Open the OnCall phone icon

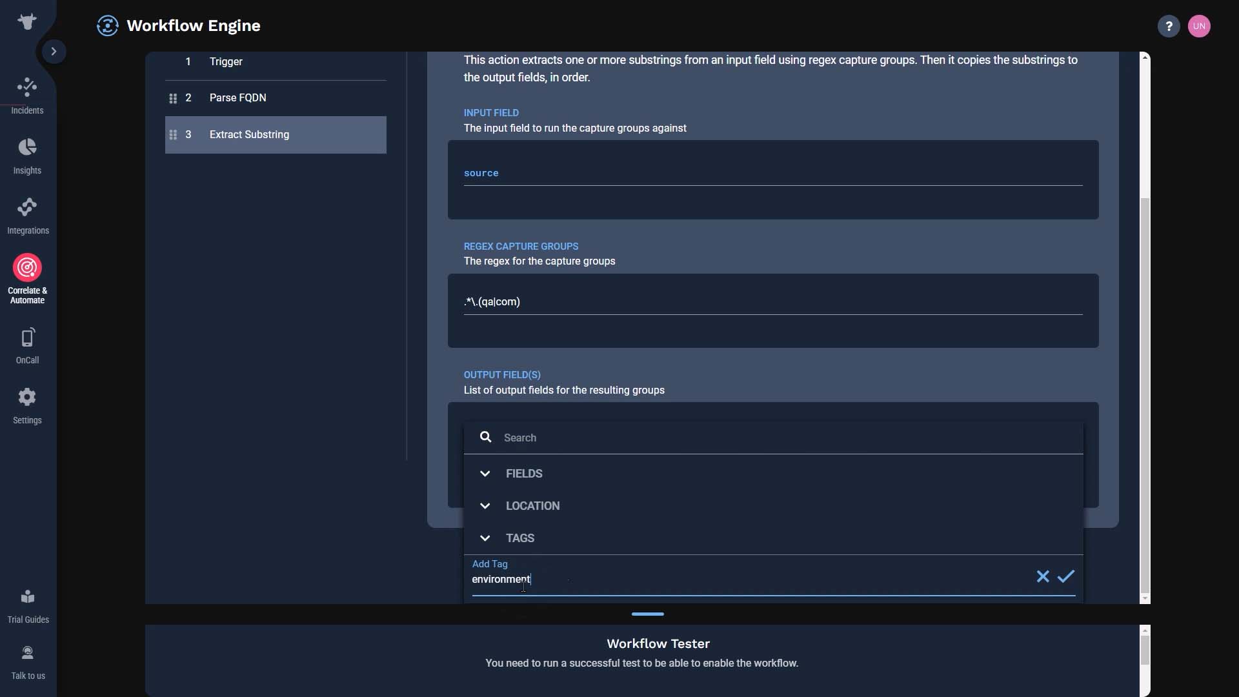tap(27, 338)
